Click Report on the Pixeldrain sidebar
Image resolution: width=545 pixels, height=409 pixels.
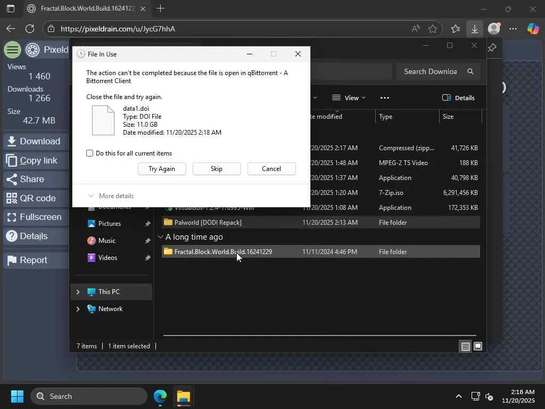click(36, 260)
